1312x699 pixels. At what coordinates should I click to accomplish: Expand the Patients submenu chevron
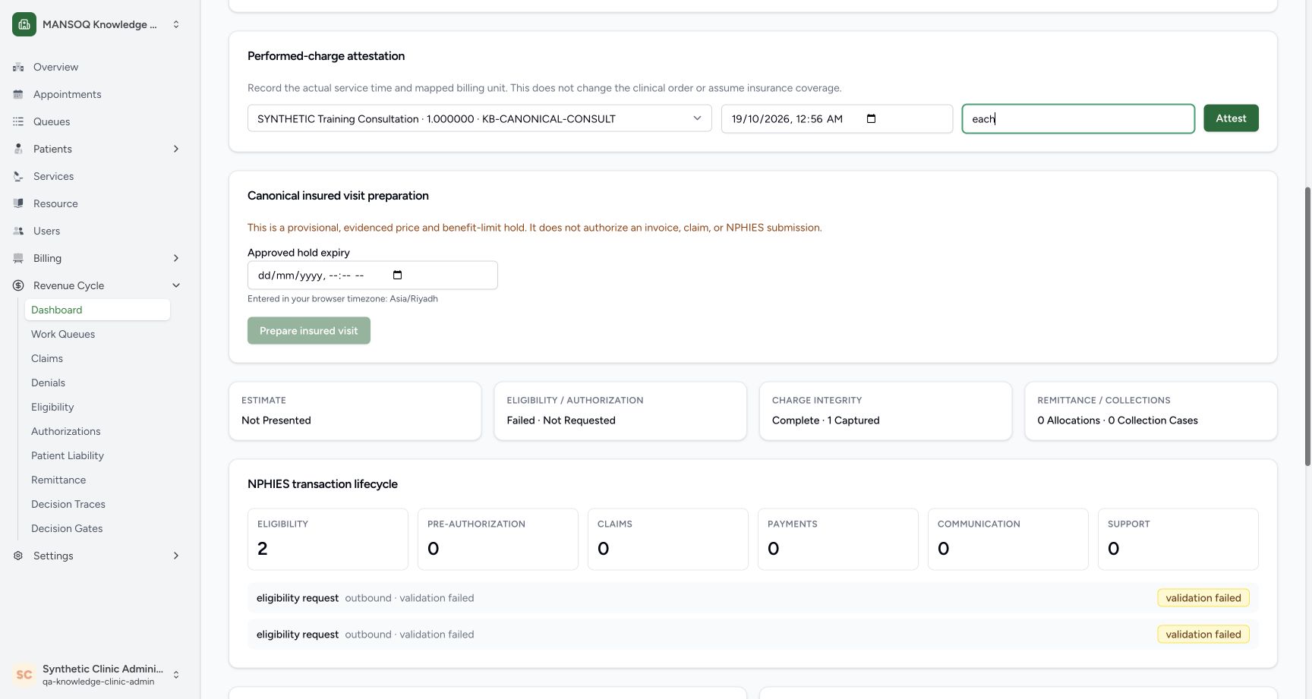point(176,149)
